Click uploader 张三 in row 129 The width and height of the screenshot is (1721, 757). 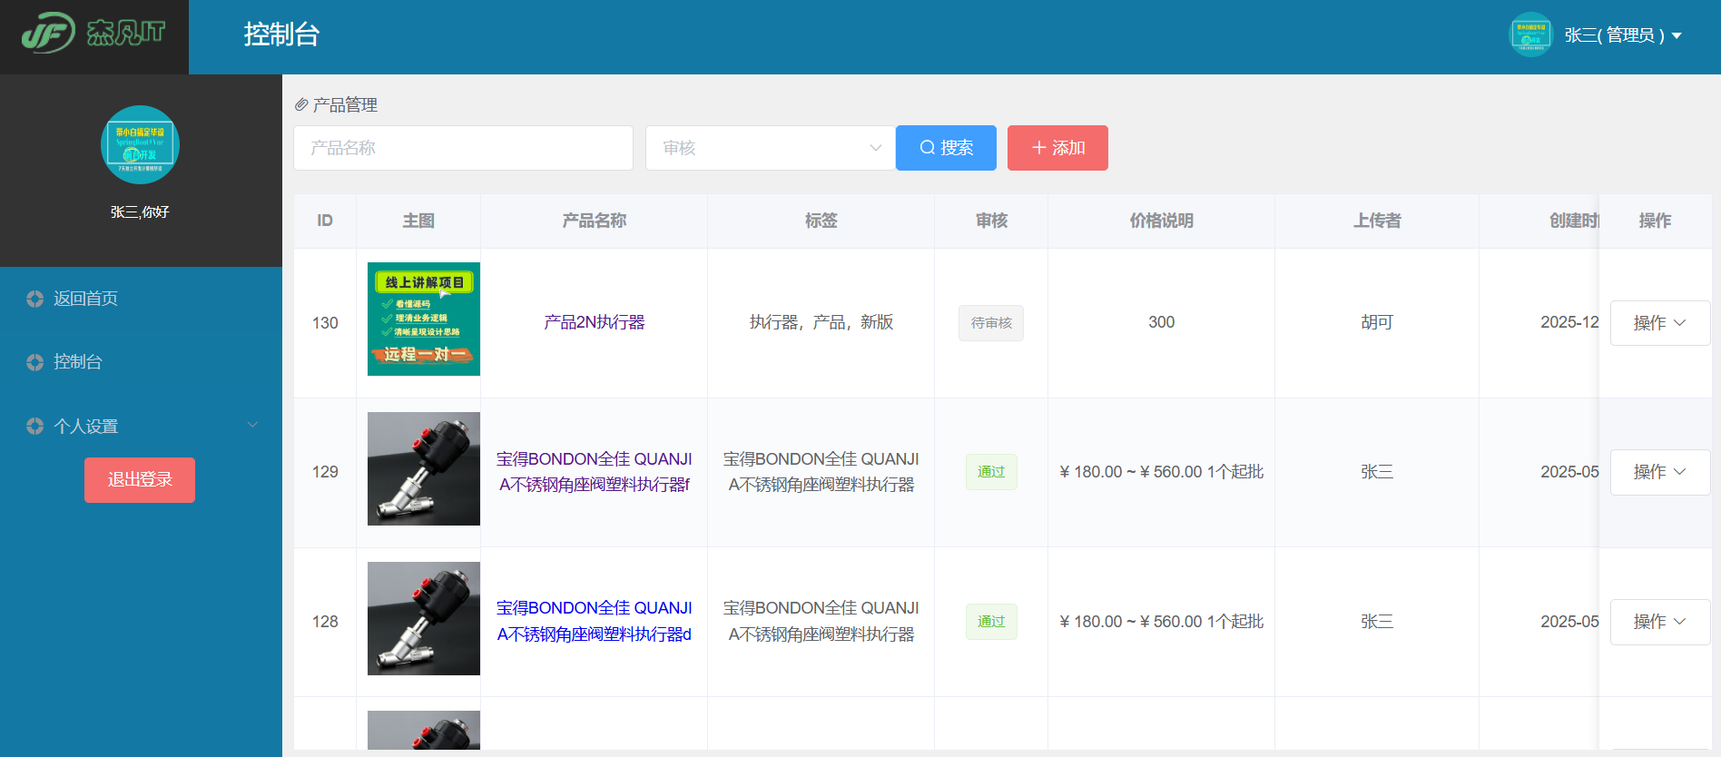coord(1377,472)
